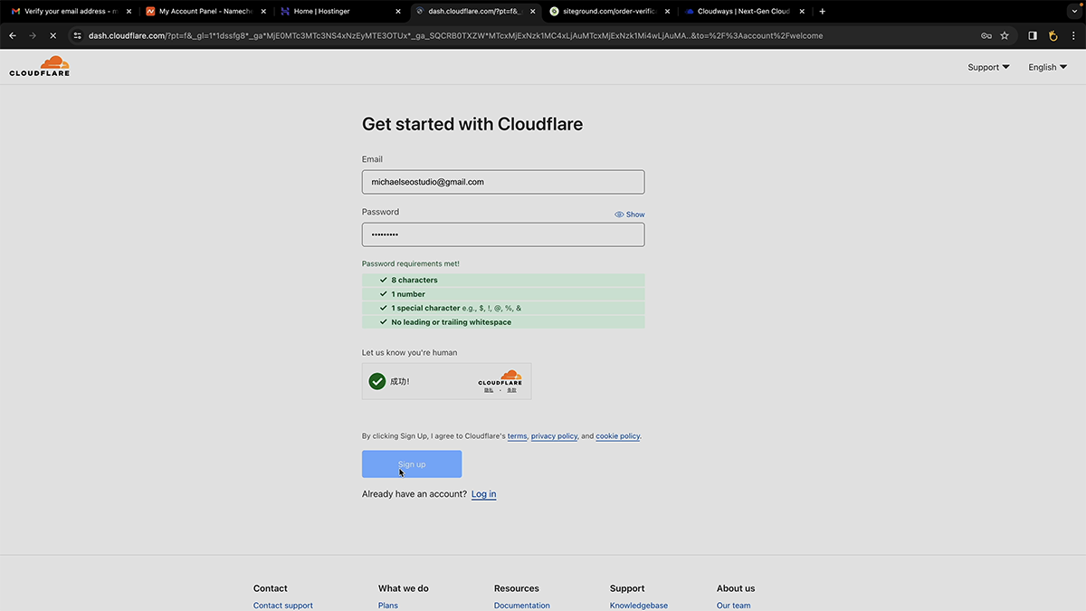Open the cookie policy link
The height and width of the screenshot is (611, 1086).
[618, 436]
